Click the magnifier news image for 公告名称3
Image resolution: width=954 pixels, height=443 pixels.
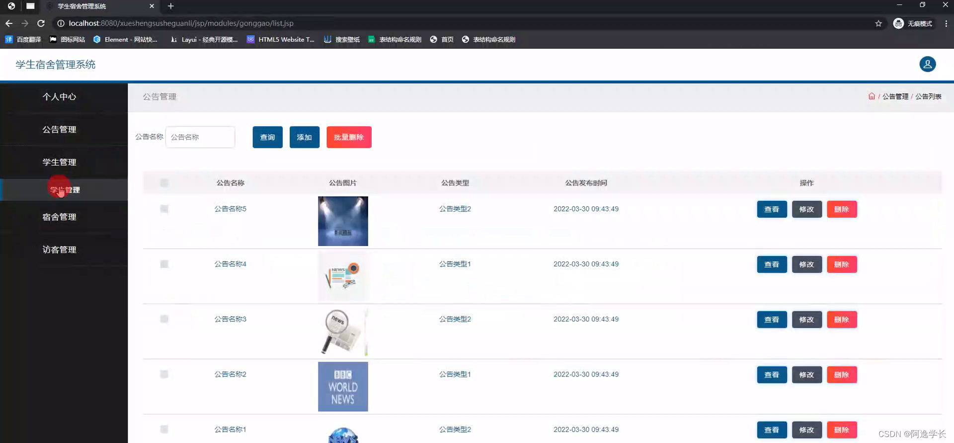tap(343, 331)
